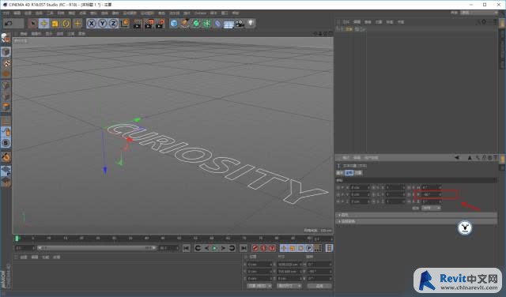Click Go to Next Key
The width and height of the screenshot is (506, 297).
[x=232, y=248]
